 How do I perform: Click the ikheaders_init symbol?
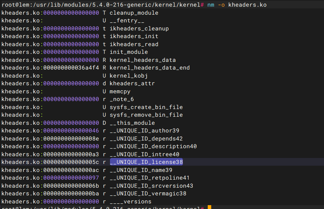pos(134,36)
